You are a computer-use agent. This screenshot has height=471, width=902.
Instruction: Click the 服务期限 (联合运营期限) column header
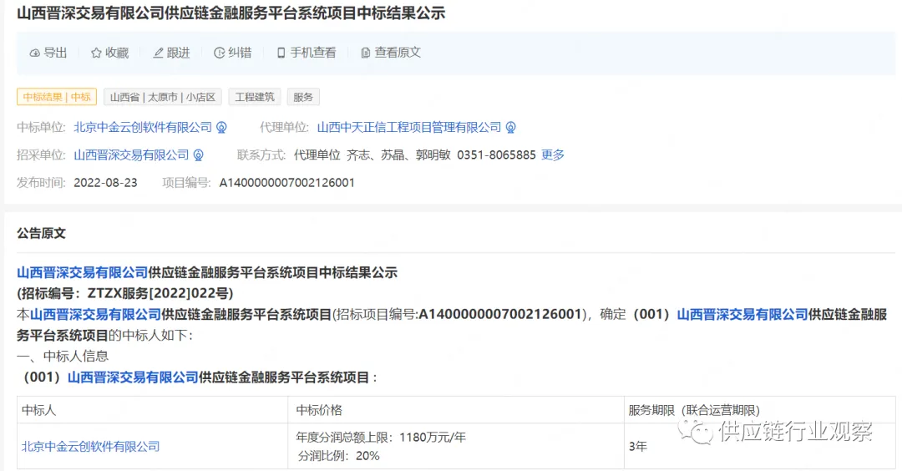(694, 411)
